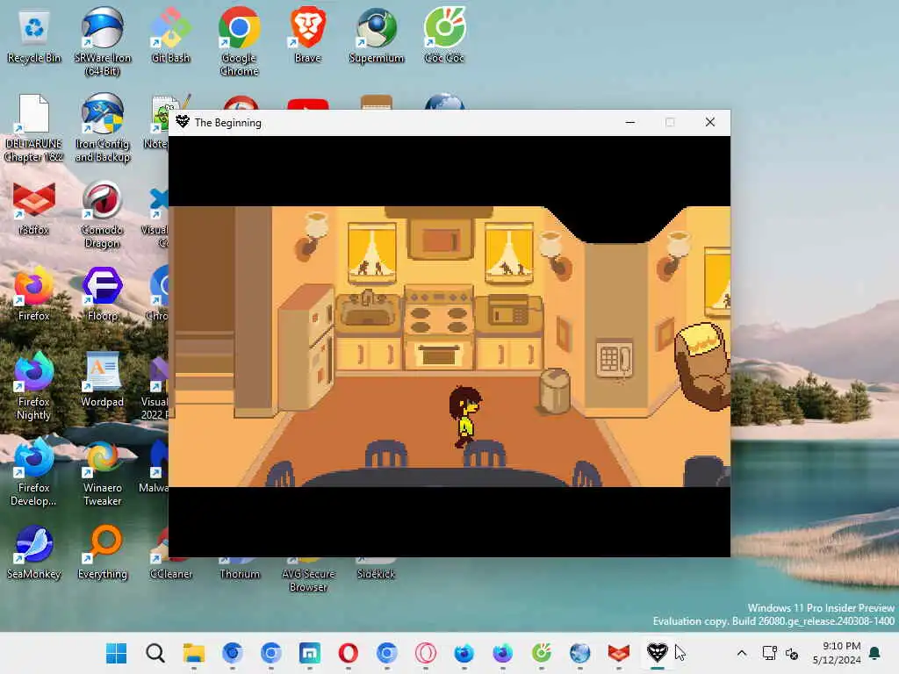
Task: Click the DELTARUNE heart-dog taskbar icon
Action: click(x=657, y=653)
